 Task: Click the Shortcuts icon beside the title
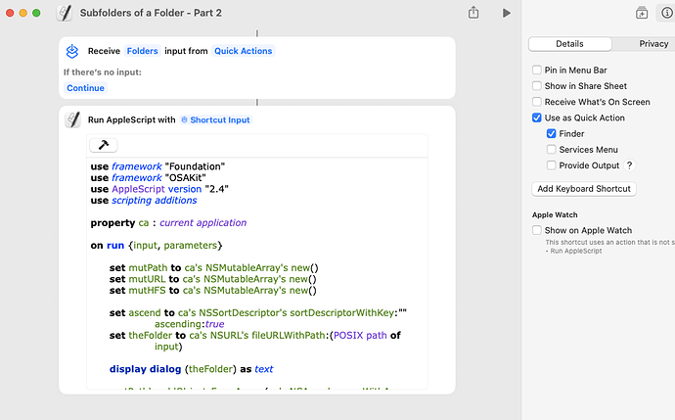[65, 13]
